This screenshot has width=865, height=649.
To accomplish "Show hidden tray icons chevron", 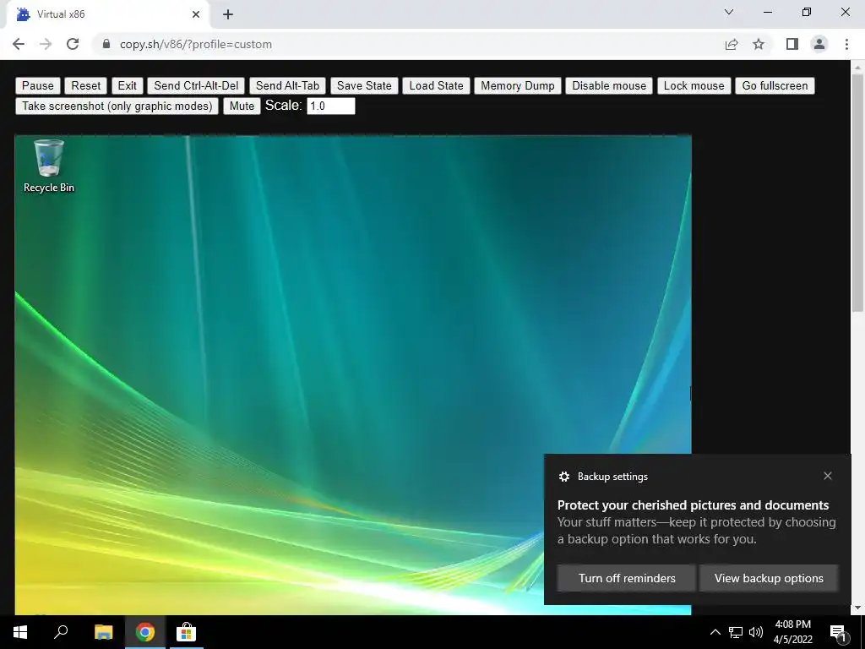I will click(x=715, y=632).
